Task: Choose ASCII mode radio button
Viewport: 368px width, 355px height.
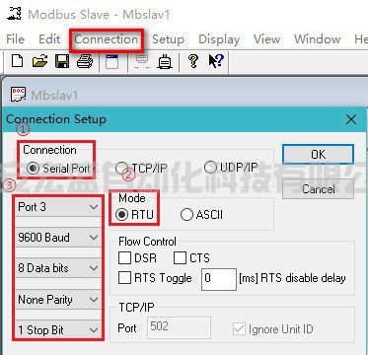Action: tap(201, 215)
